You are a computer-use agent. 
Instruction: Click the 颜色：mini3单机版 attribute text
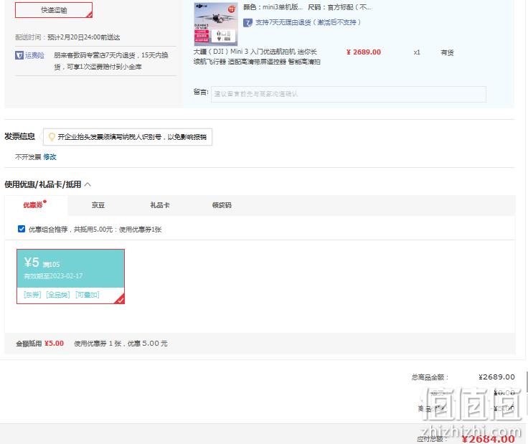point(273,7)
